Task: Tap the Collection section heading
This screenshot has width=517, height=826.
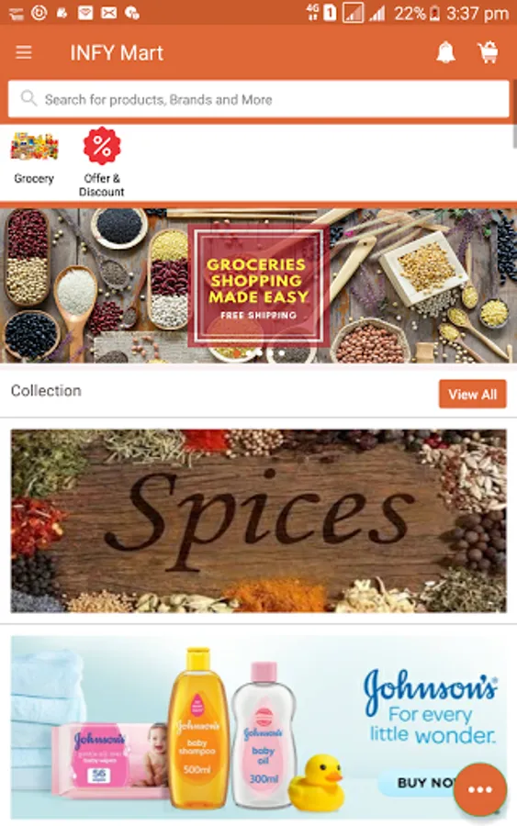Action: click(x=46, y=391)
